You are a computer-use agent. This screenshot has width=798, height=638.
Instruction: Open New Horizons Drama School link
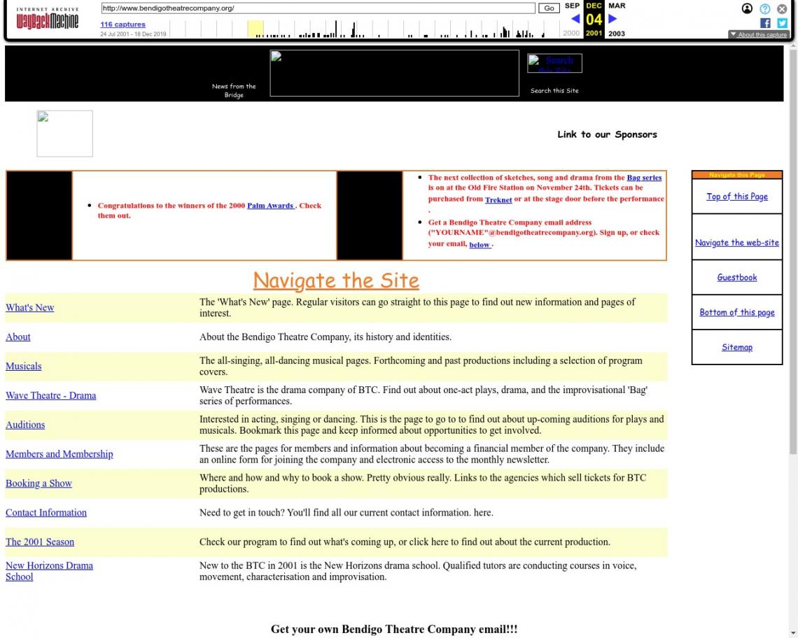point(50,571)
